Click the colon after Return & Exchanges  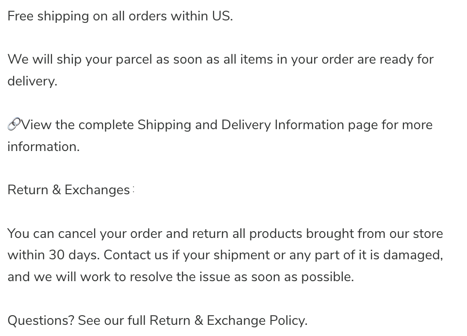pyautogui.click(x=133, y=189)
